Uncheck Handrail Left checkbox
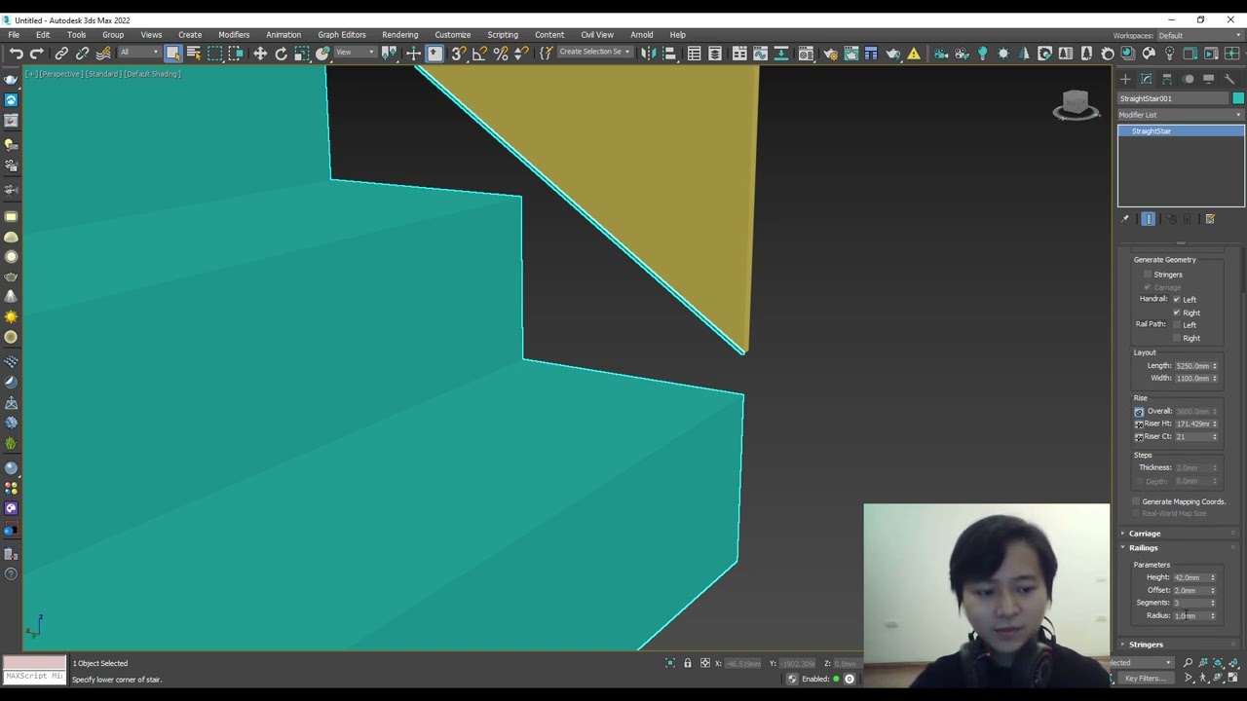 coord(1177,299)
